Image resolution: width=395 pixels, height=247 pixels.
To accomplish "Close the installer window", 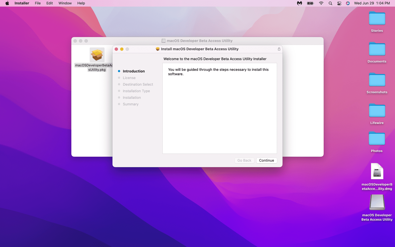I will pyautogui.click(x=116, y=49).
